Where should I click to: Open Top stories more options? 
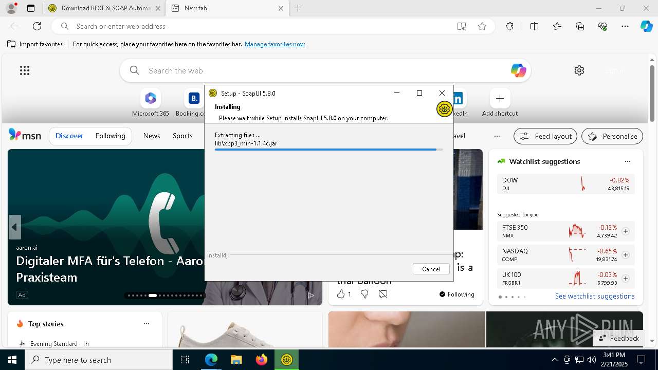click(x=147, y=324)
